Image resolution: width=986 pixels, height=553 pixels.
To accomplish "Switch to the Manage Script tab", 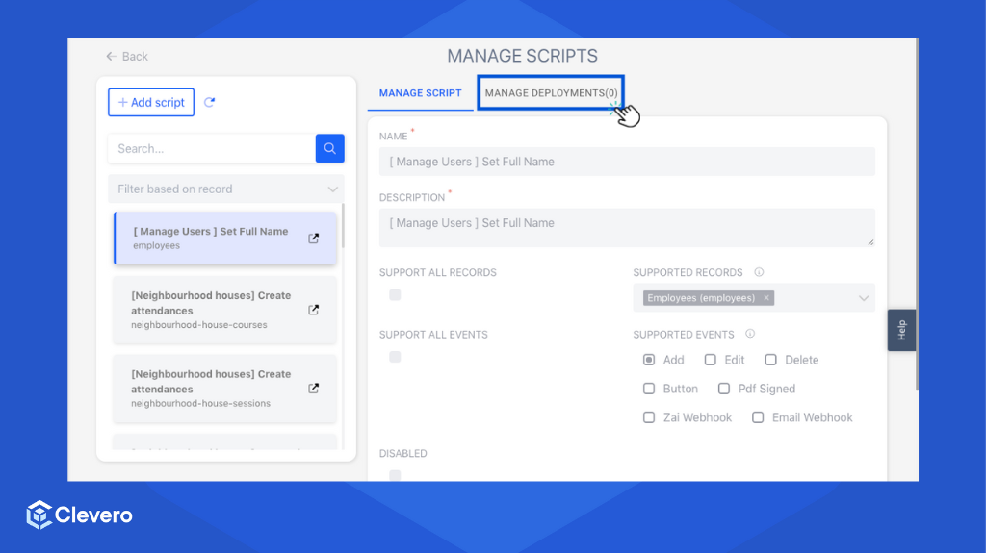I will point(420,93).
